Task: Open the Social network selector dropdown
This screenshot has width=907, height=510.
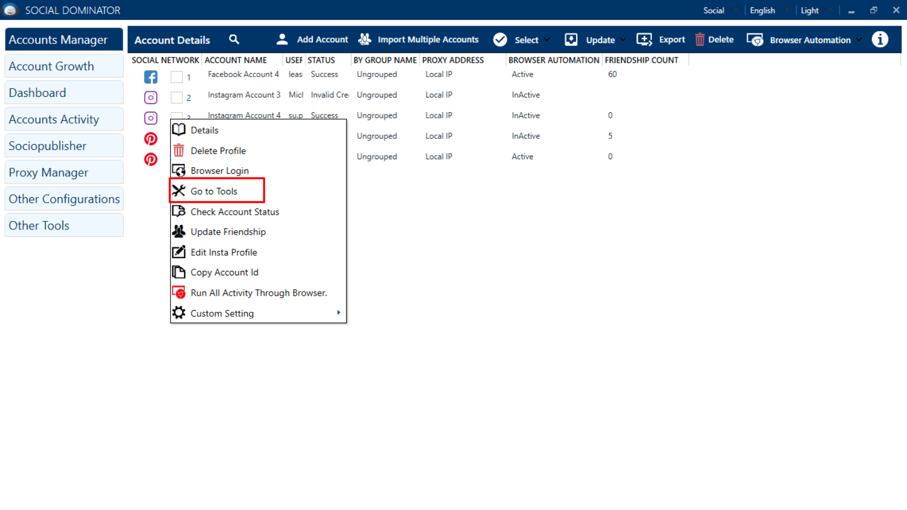Action: [x=720, y=10]
